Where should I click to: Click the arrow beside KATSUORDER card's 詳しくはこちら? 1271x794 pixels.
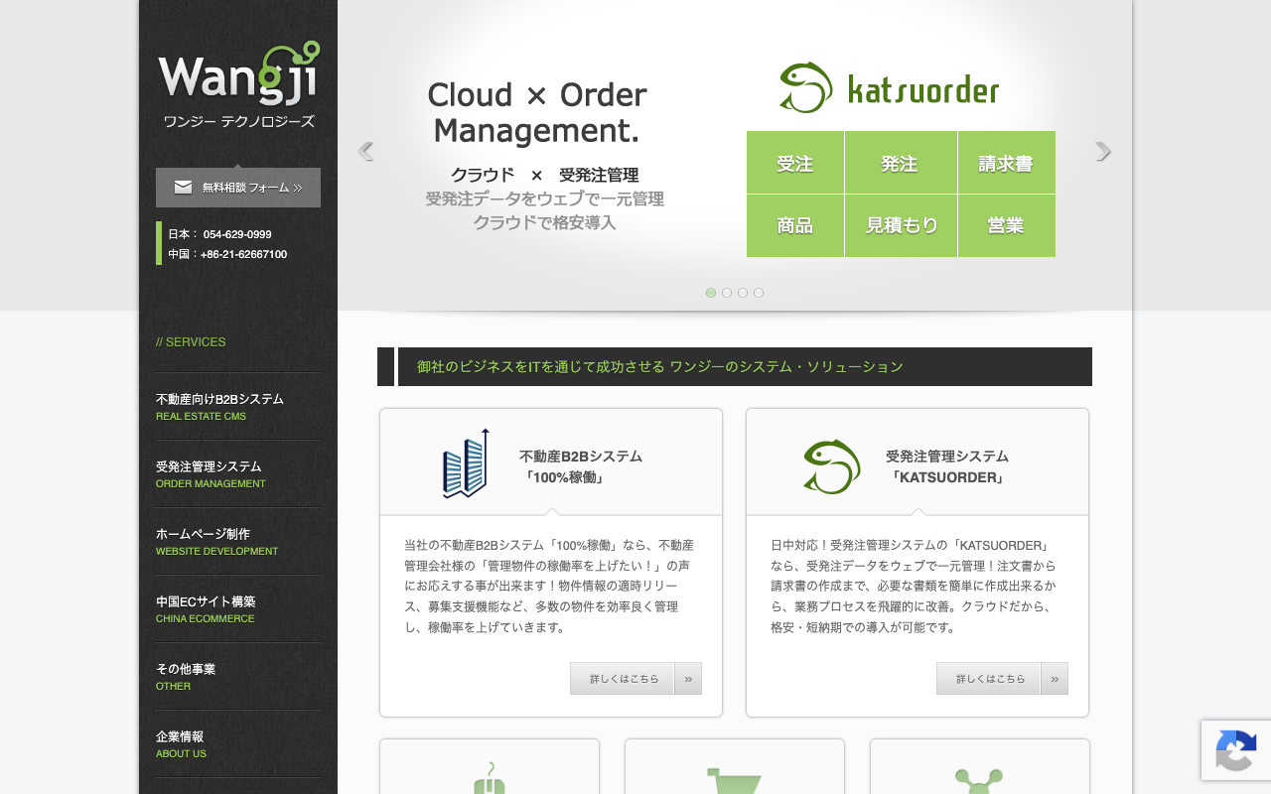1055,679
